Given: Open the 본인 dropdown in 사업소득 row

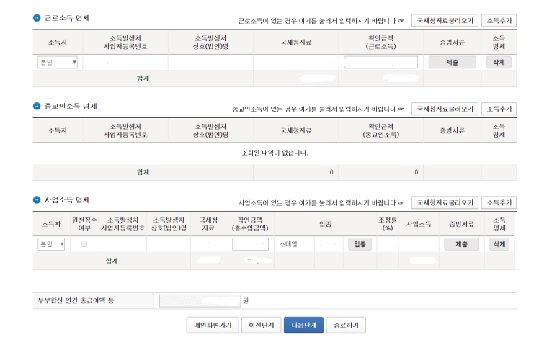Looking at the screenshot, I should (51, 244).
